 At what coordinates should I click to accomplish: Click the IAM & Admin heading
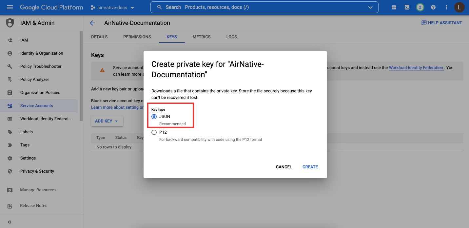tap(37, 23)
